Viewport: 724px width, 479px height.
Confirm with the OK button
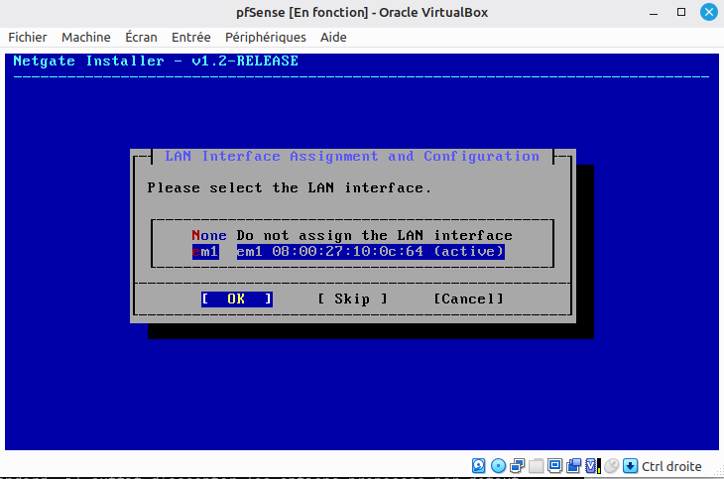(236, 299)
